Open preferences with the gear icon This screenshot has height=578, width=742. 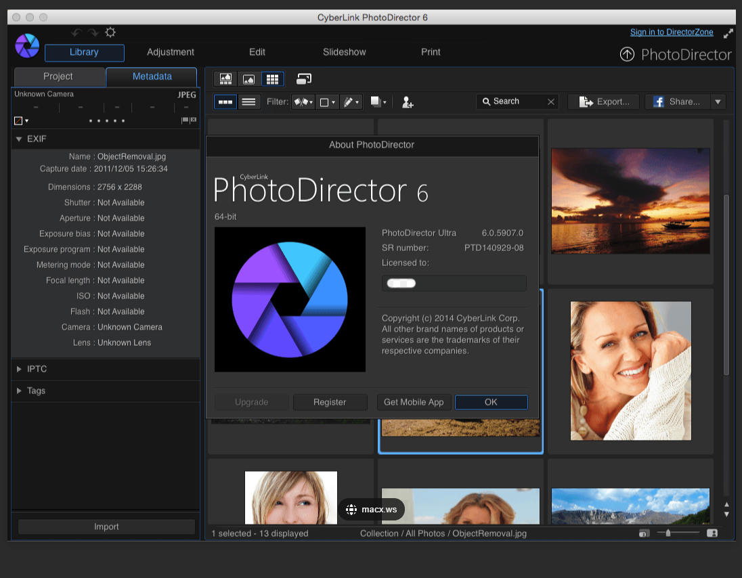point(110,32)
